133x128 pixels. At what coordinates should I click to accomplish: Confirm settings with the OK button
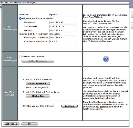(30, 124)
